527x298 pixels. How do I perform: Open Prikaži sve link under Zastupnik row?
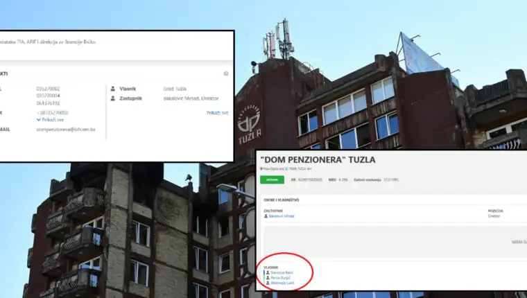point(218,113)
